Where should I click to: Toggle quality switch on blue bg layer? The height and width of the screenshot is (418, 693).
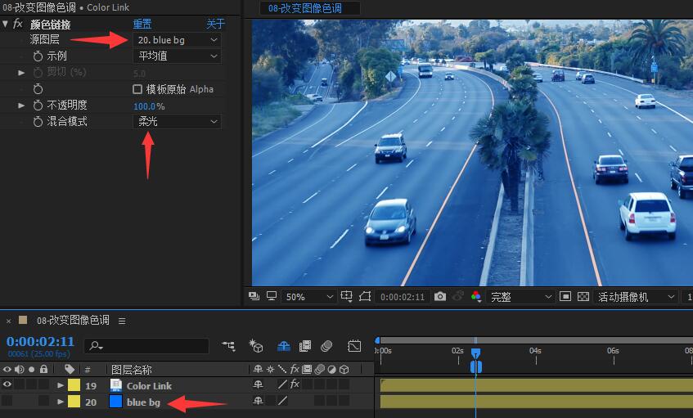tap(282, 401)
